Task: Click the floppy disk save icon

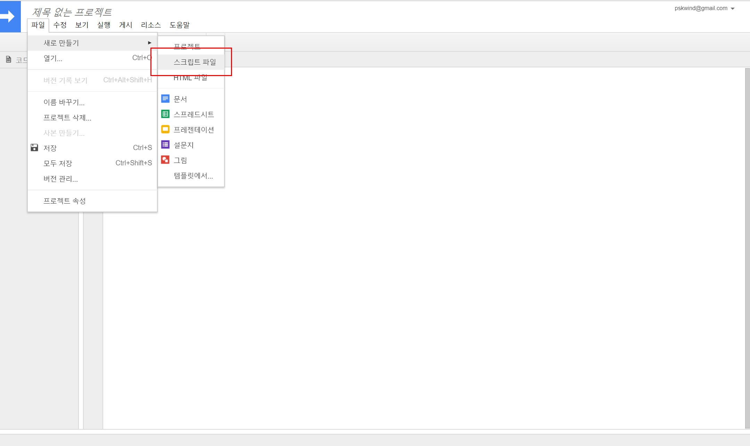Action: point(34,148)
